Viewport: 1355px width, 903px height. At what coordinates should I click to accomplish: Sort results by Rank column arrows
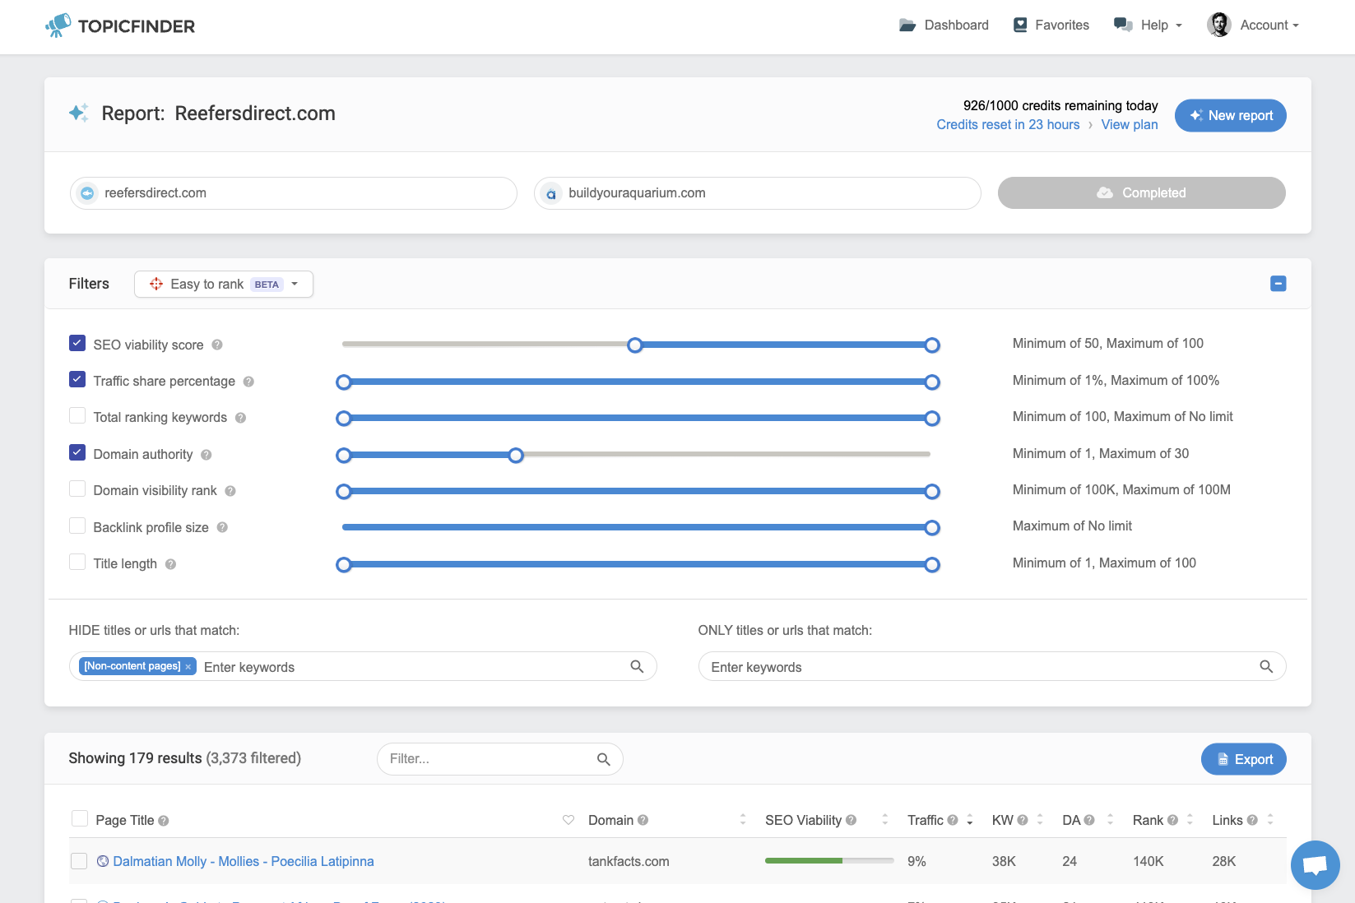pyautogui.click(x=1190, y=820)
